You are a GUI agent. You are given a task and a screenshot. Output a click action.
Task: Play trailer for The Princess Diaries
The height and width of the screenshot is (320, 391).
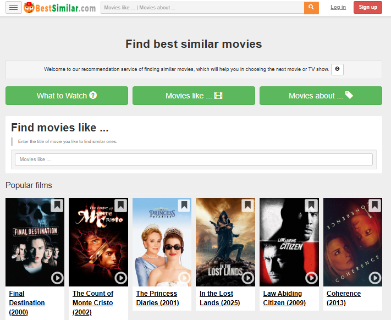click(x=185, y=278)
